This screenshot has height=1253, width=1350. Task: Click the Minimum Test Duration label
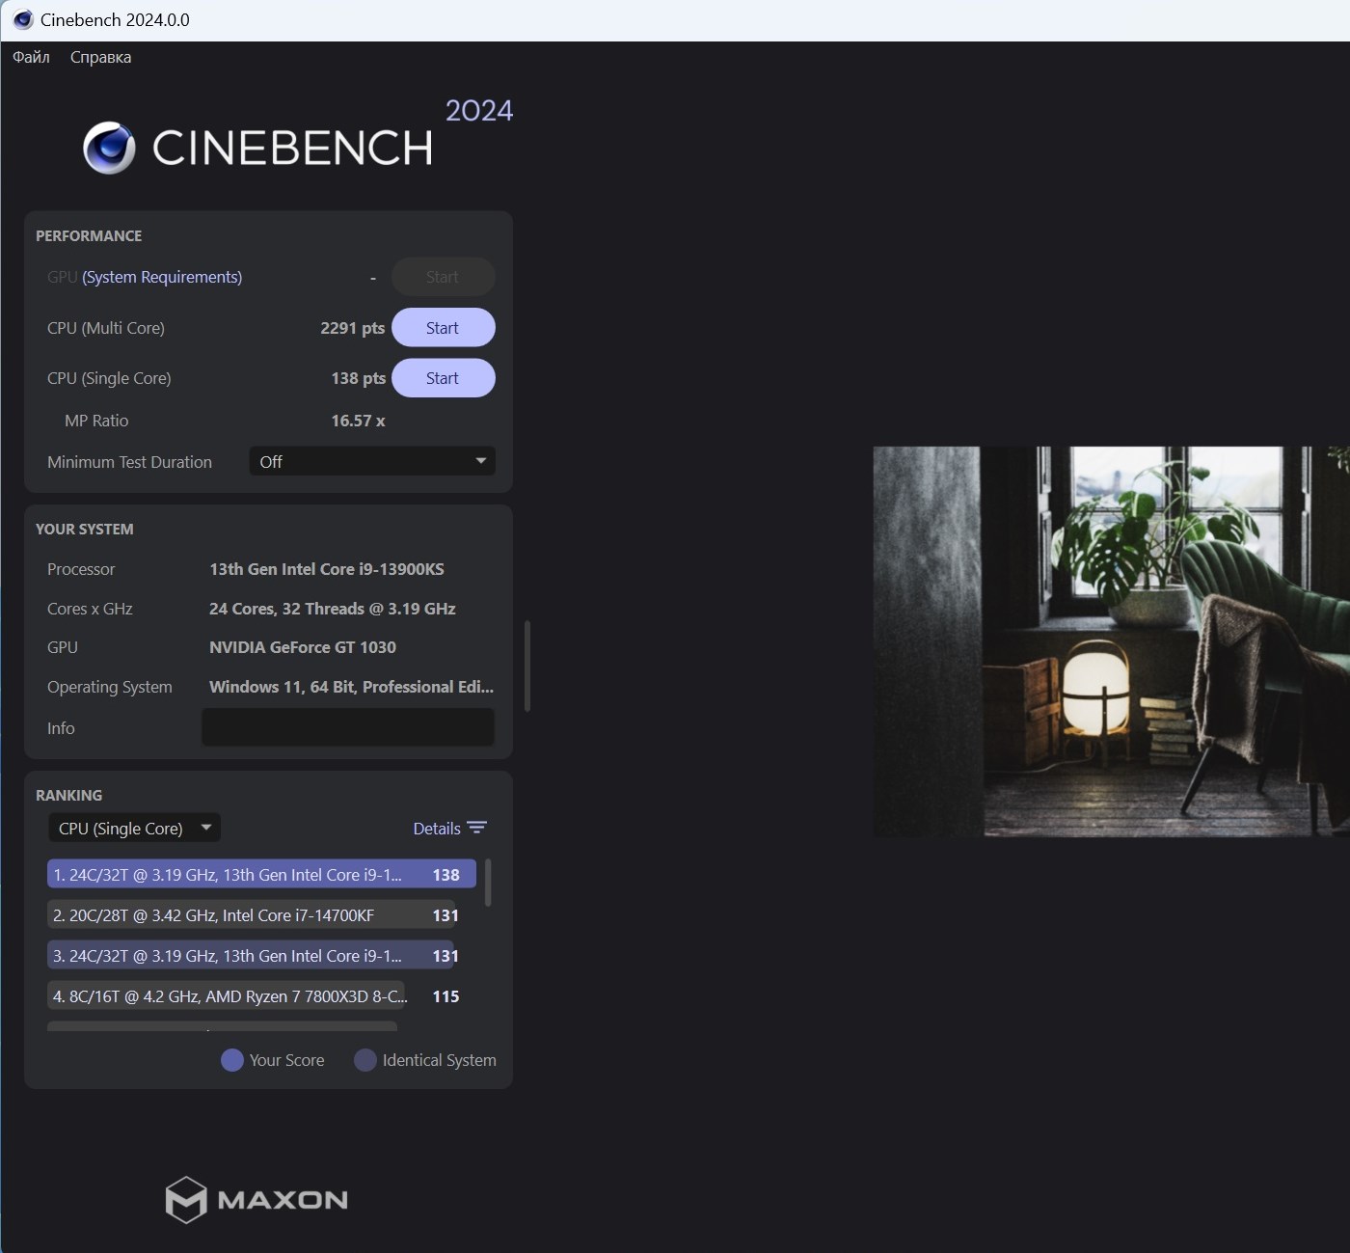(x=129, y=462)
